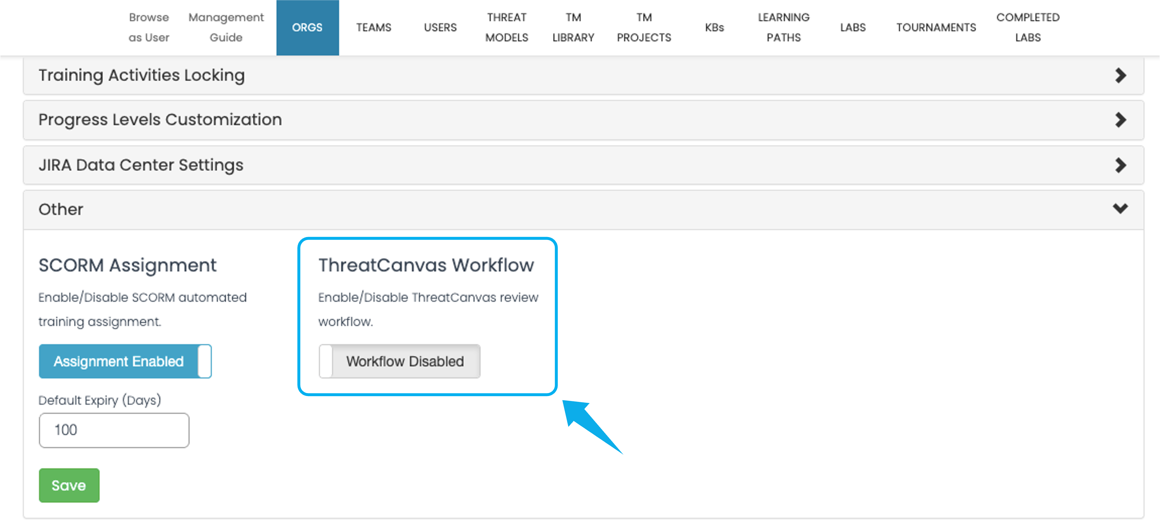This screenshot has height=529, width=1160.
Task: Open the Management Guide link
Action: [x=226, y=27]
